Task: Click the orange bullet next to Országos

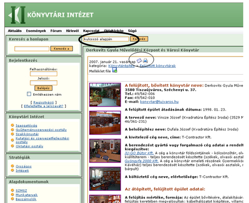Action: tap(12, 166)
